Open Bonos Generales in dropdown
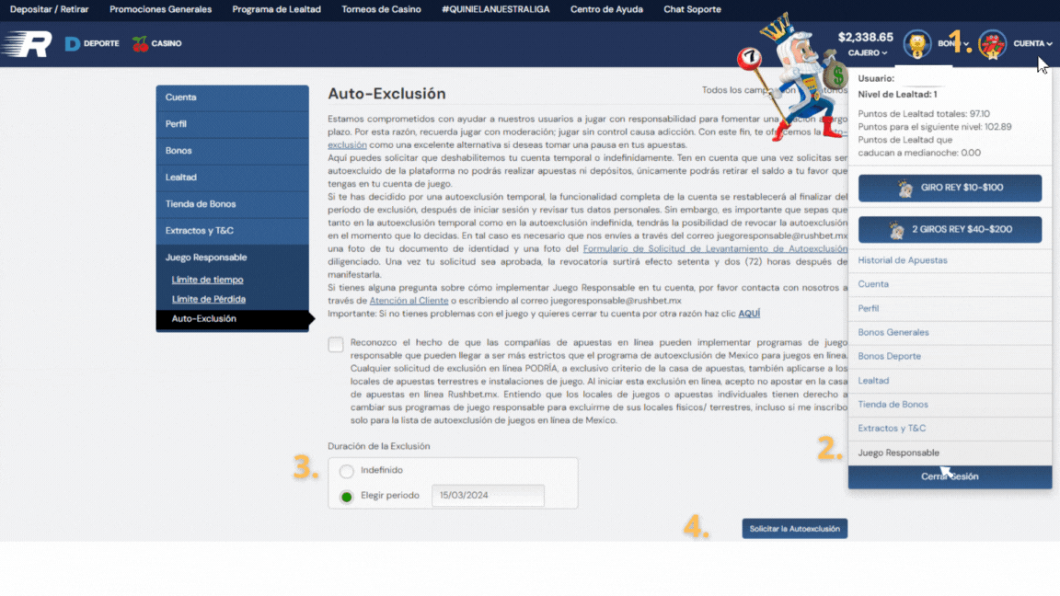This screenshot has width=1060, height=596. [x=950, y=332]
